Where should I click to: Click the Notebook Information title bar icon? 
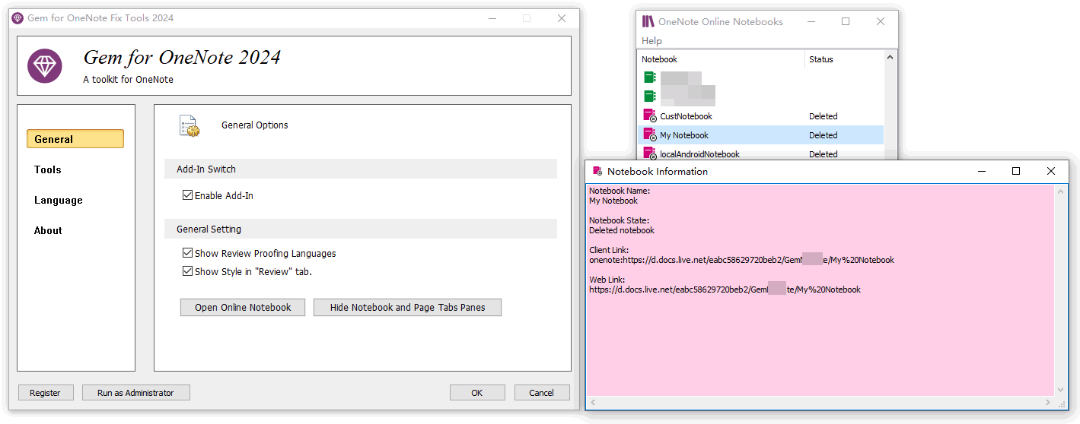[597, 172]
